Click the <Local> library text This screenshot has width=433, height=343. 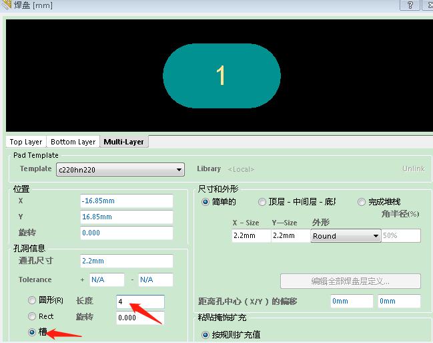point(241,169)
